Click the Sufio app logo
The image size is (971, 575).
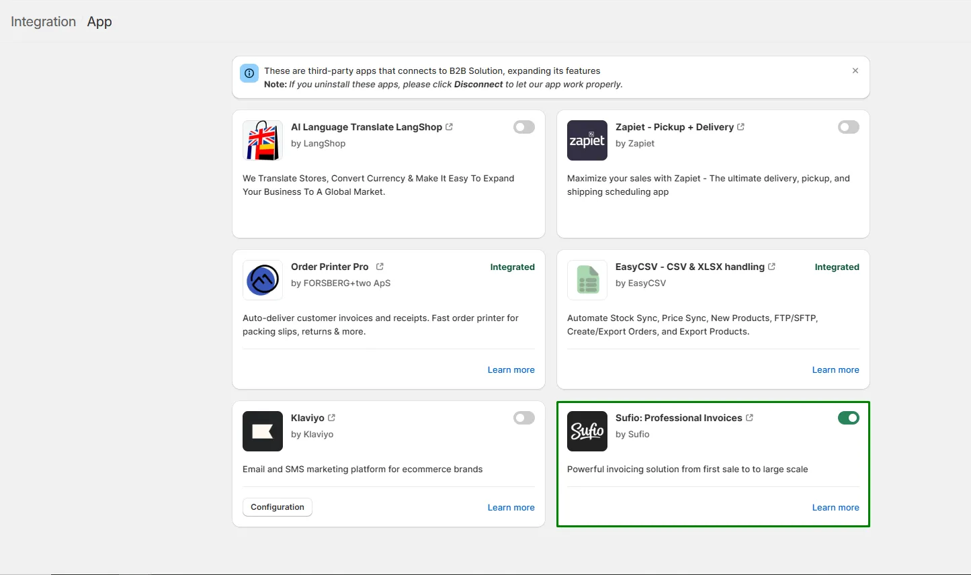(x=587, y=431)
